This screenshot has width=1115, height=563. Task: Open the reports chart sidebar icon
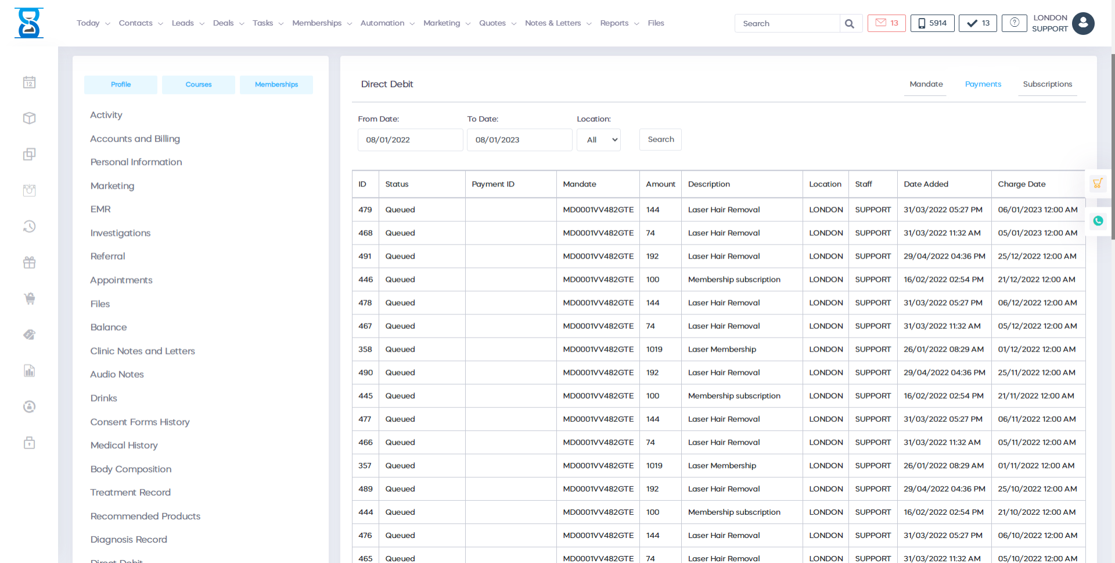[29, 371]
